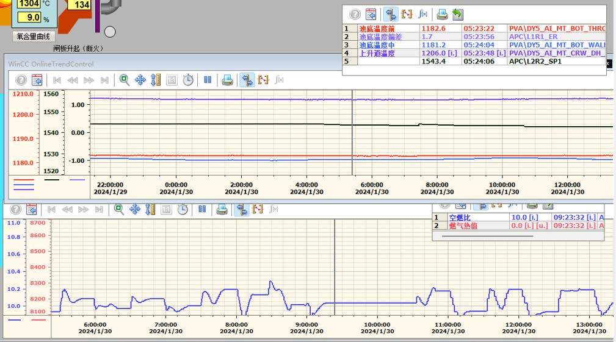Open the 氧含量曲线 button
616x342 pixels.
[34, 37]
